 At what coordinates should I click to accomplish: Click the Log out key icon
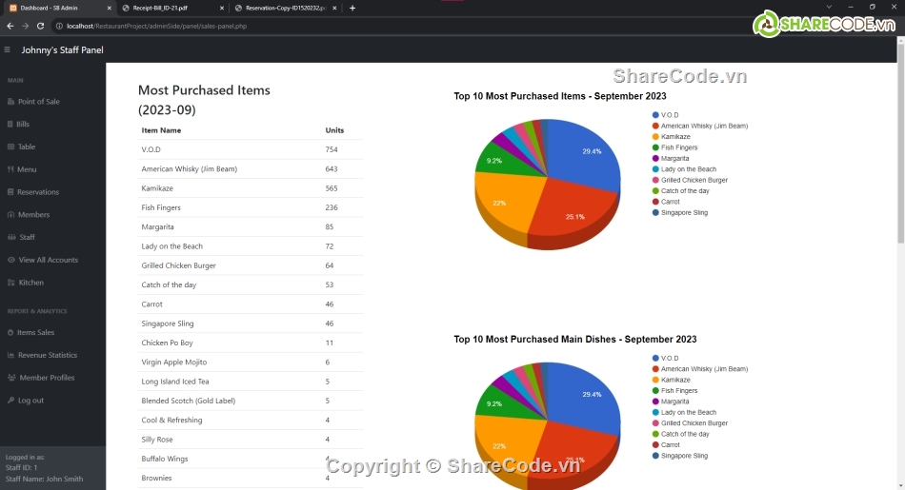10,401
